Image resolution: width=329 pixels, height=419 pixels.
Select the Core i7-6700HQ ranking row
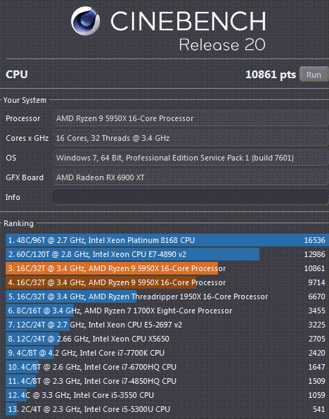pyautogui.click(x=167, y=367)
